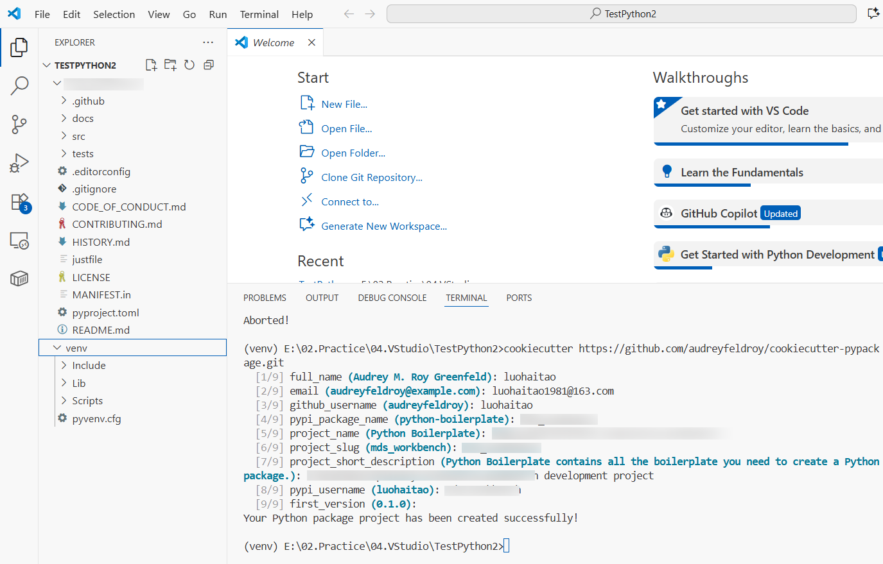Open Copilot chat icon in title bar
883x564 pixels.
pyautogui.click(x=873, y=13)
